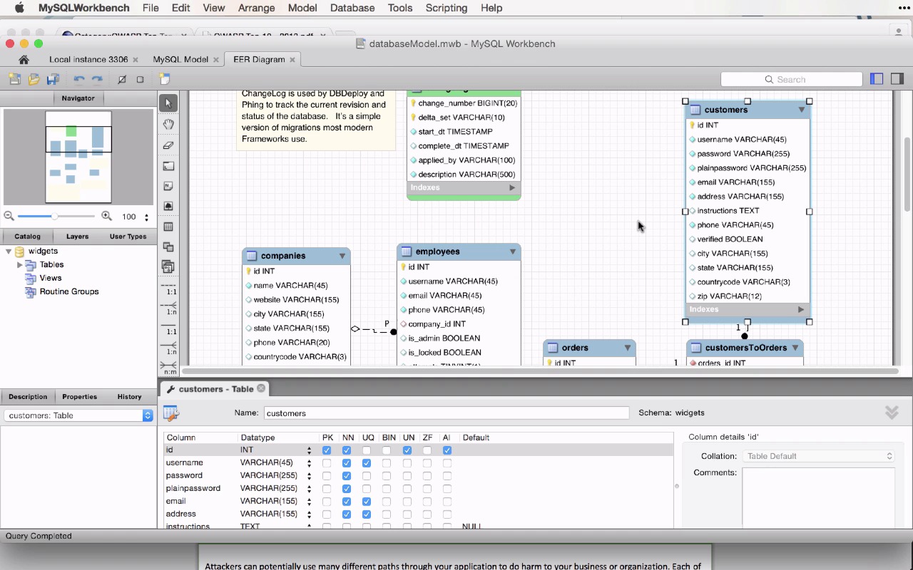Toggle NN checkbox for address column
The height and width of the screenshot is (570, 913).
(x=347, y=514)
